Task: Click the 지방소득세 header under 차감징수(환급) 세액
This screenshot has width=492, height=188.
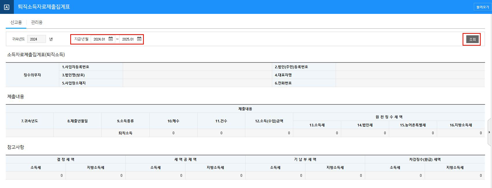Action: (x=455, y=167)
